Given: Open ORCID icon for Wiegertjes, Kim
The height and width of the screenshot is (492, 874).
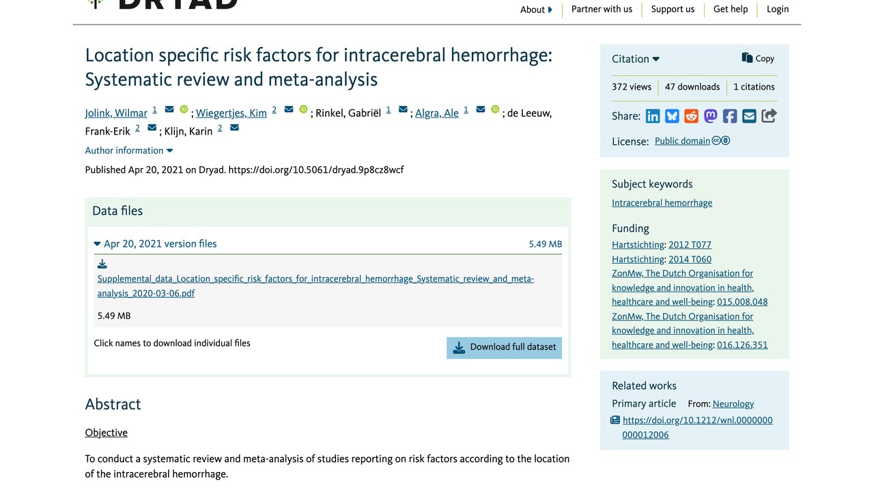Looking at the screenshot, I should 303,109.
